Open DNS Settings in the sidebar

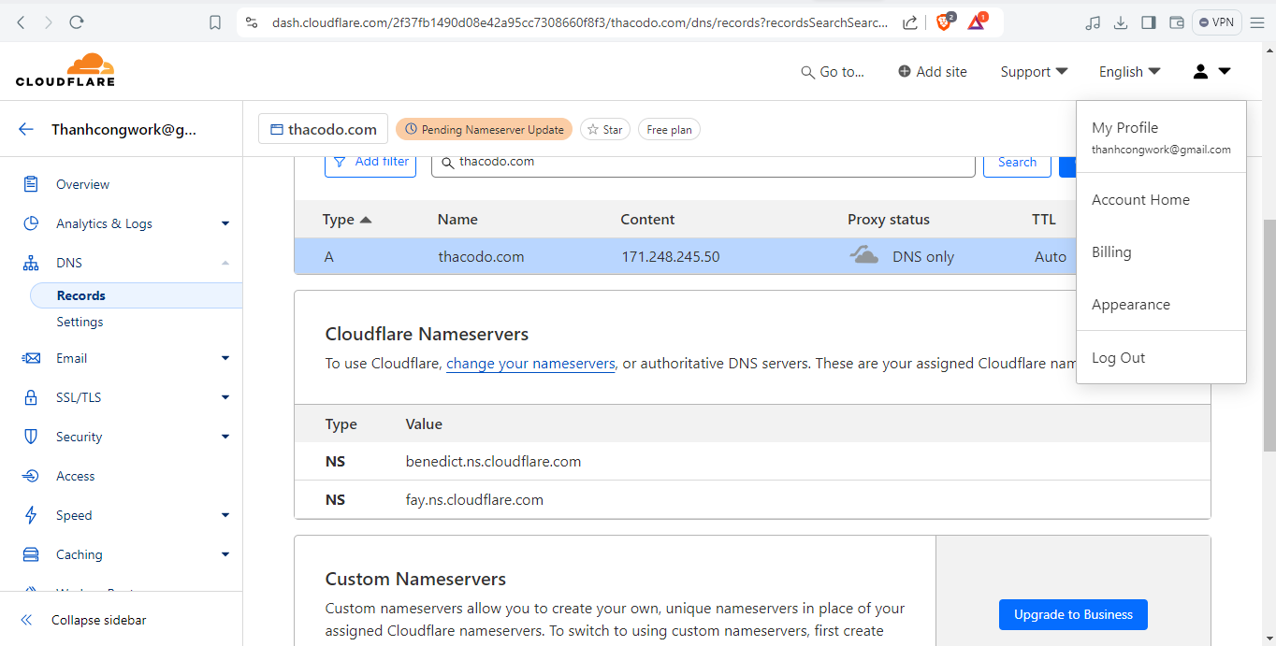pyautogui.click(x=80, y=322)
